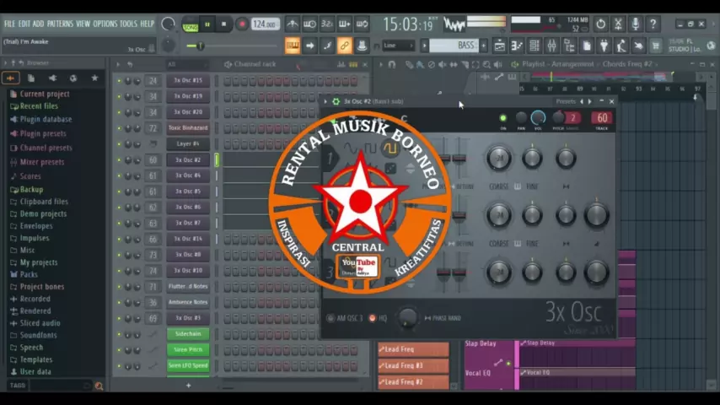Toggle mute LED for the Sidechain channel
720x405 pixels.
[119, 334]
